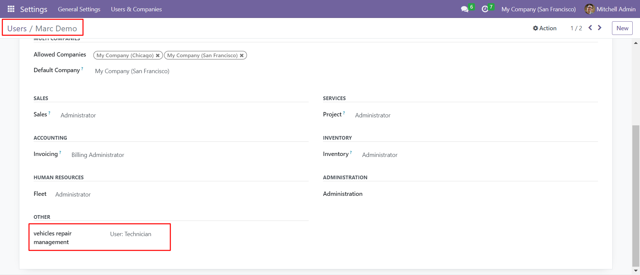Remove My Company (Chicago) tag
640x275 pixels.
[158, 56]
